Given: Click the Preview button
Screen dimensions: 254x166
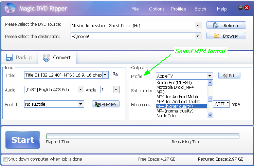Looking at the screenshot, I should pyautogui.click(x=106, y=104).
